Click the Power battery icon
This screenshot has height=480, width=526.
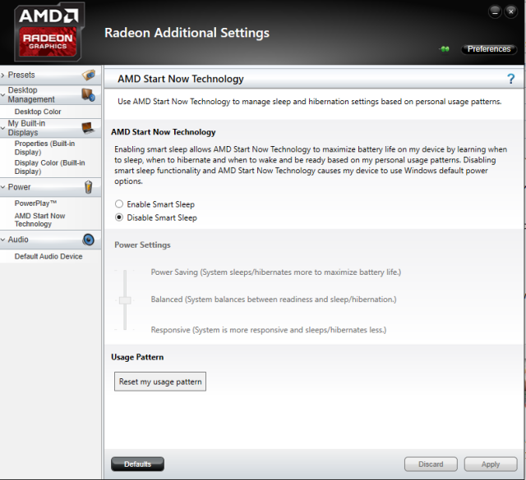[x=88, y=187]
